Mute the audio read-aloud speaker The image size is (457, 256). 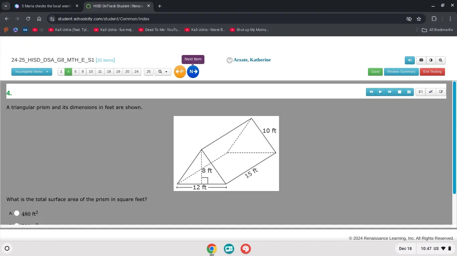click(x=409, y=60)
